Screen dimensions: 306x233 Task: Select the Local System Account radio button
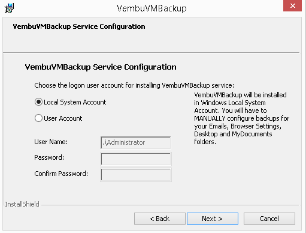38,102
